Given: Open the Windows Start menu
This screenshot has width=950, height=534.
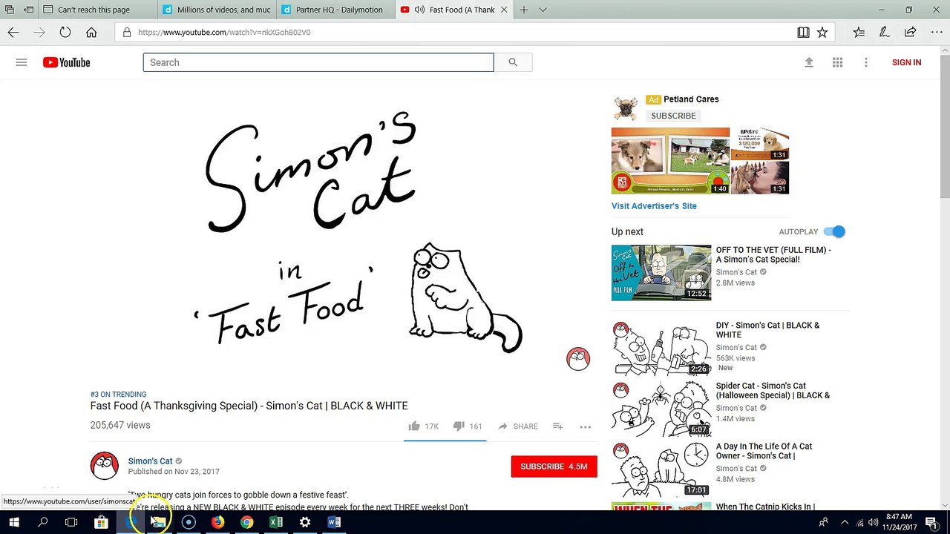Looking at the screenshot, I should [13, 522].
